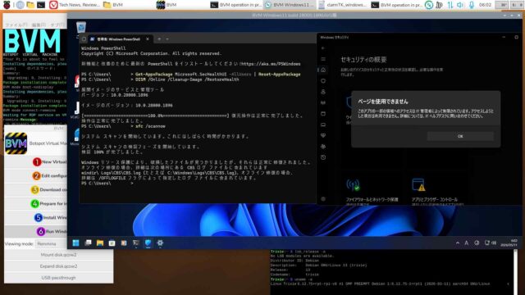Open Protection history clock sidebar icon
The height and width of the screenshot is (295, 525).
323,157
